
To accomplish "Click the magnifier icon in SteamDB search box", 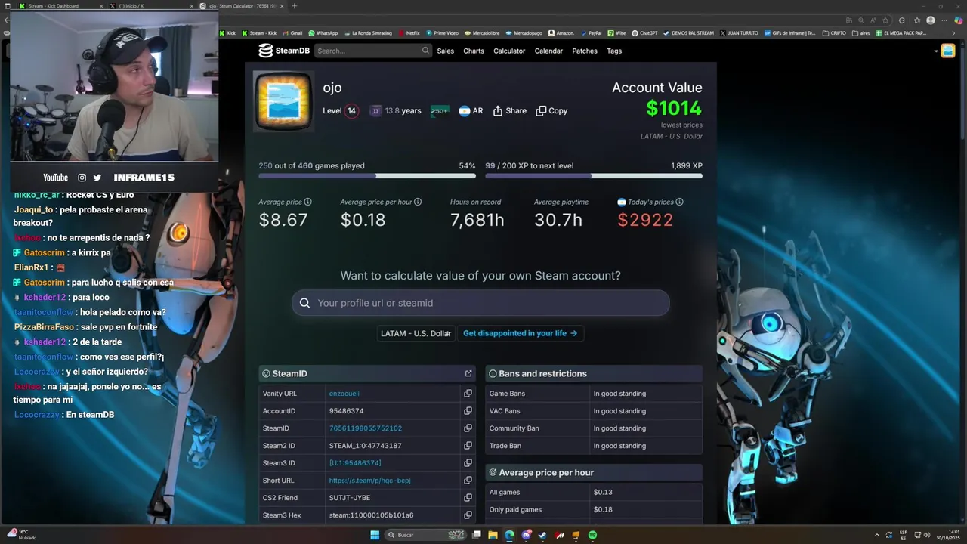I will click(x=425, y=51).
